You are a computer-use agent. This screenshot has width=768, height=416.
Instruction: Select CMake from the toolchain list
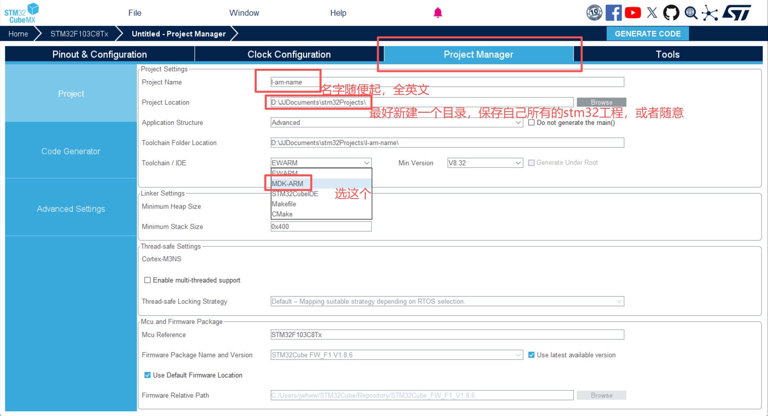(x=321, y=214)
